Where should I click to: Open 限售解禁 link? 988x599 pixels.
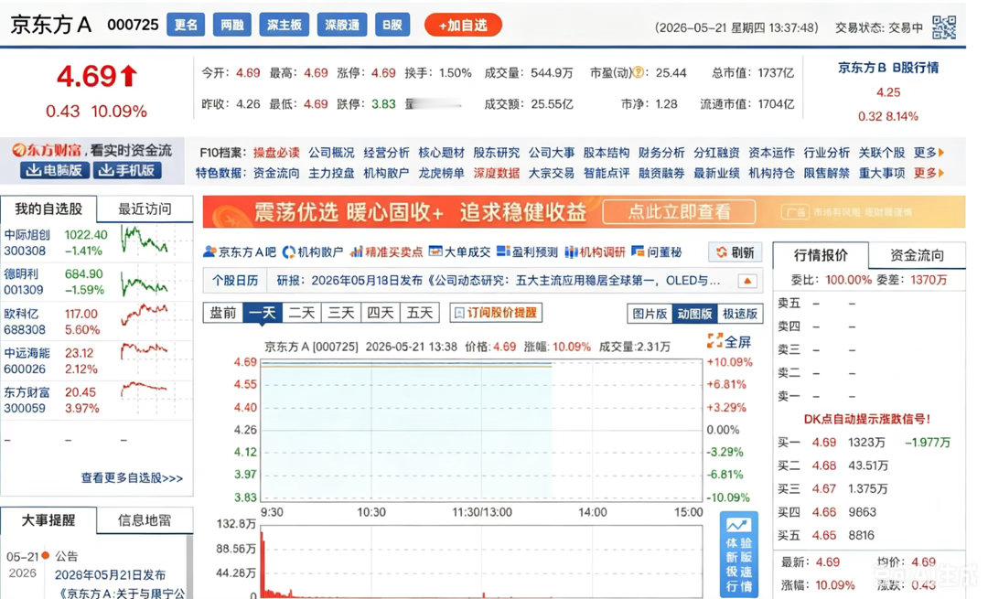coord(827,173)
